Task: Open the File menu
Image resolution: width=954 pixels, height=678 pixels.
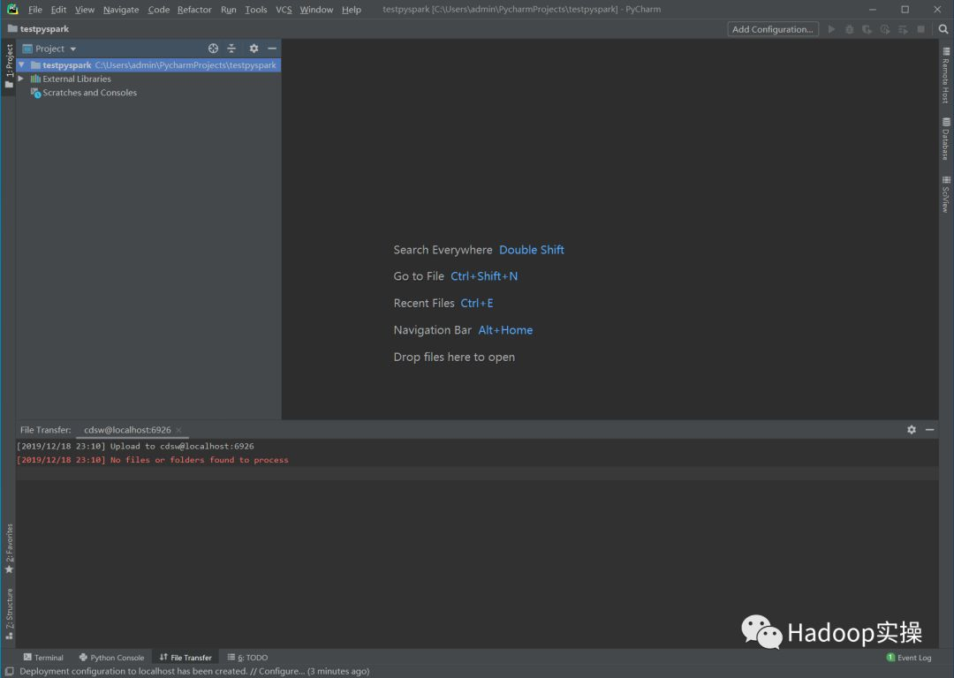Action: (x=34, y=10)
